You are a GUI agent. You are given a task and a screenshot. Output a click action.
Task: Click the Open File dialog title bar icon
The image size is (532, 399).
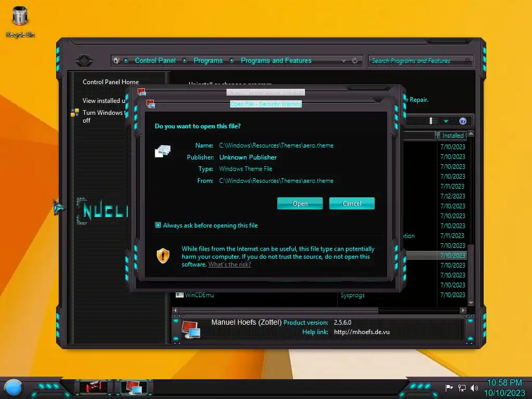pyautogui.click(x=151, y=104)
